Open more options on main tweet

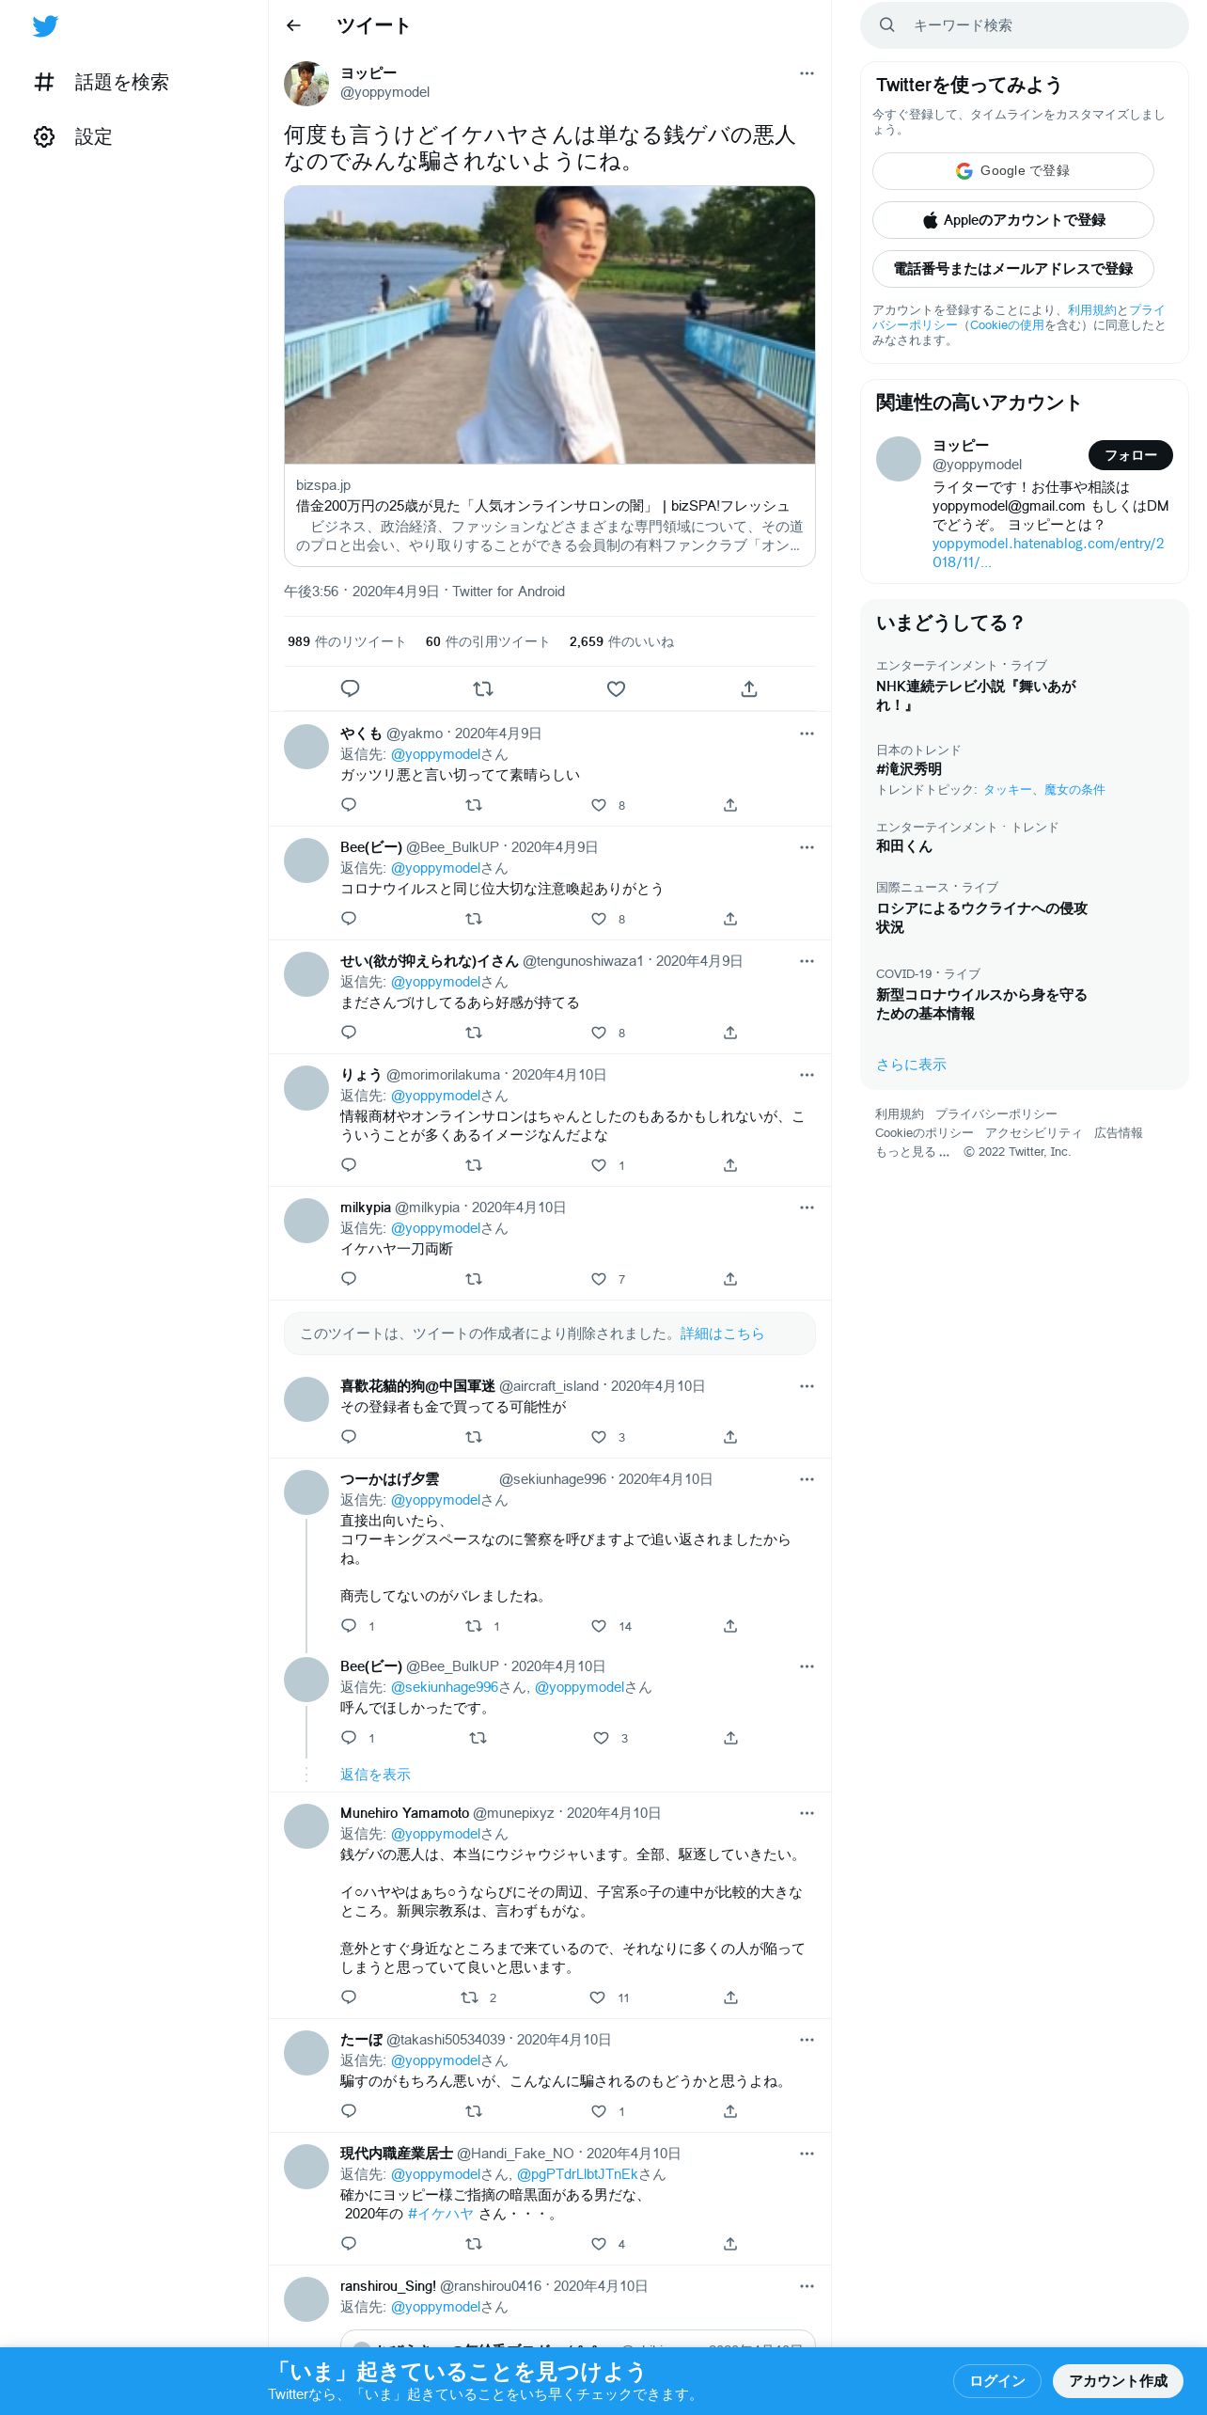807,73
